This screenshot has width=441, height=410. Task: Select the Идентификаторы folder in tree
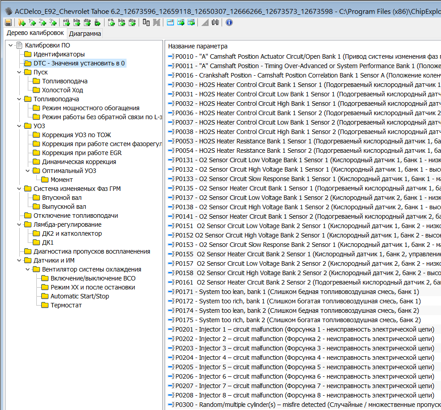click(59, 54)
